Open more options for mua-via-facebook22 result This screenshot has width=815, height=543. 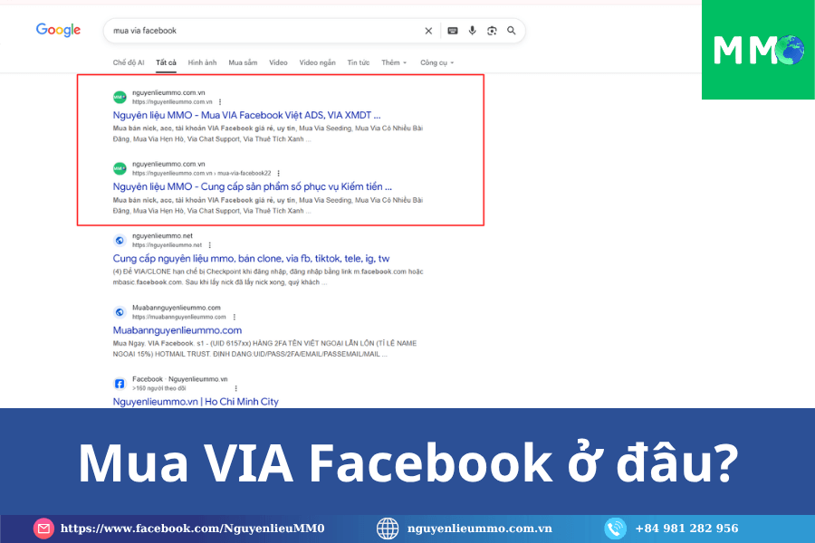coord(278,173)
